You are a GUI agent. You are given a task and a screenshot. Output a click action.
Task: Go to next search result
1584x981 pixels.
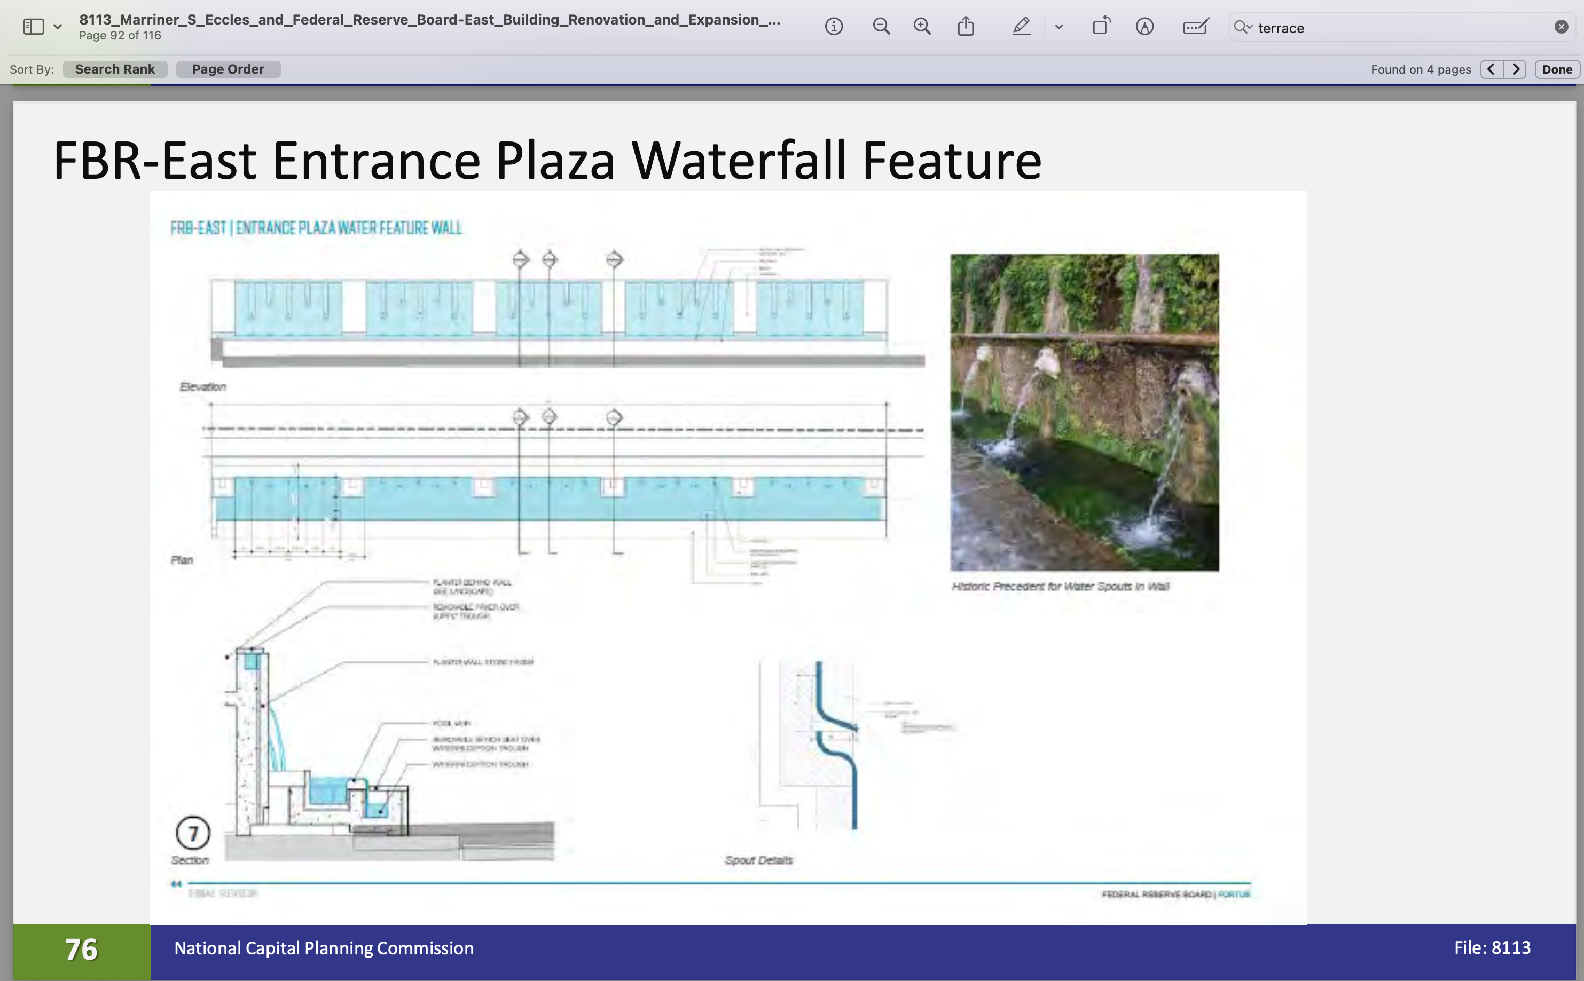[1515, 69]
